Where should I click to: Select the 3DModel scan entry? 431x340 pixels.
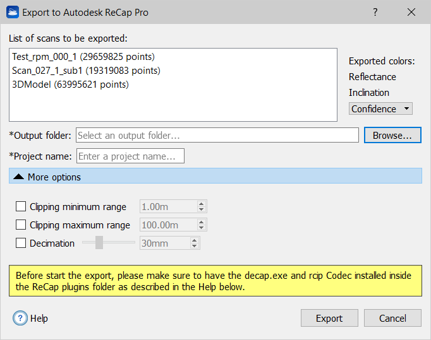[70, 85]
